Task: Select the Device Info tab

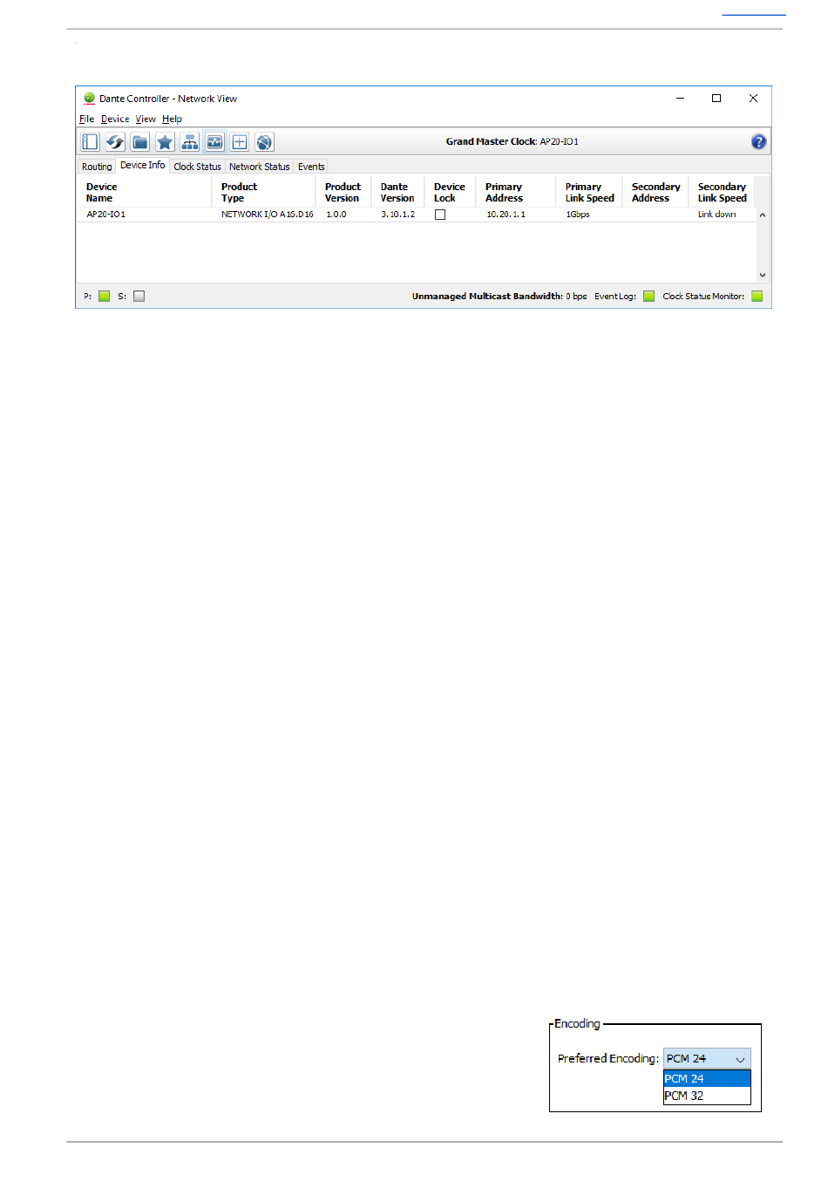Action: (142, 165)
